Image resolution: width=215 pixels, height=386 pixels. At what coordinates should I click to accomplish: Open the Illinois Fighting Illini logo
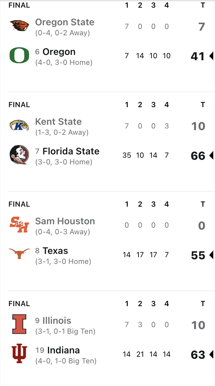[19, 324]
